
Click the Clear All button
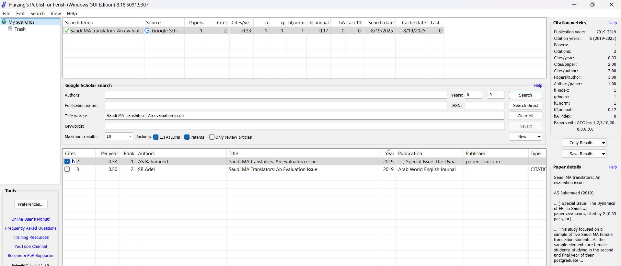coord(525,116)
